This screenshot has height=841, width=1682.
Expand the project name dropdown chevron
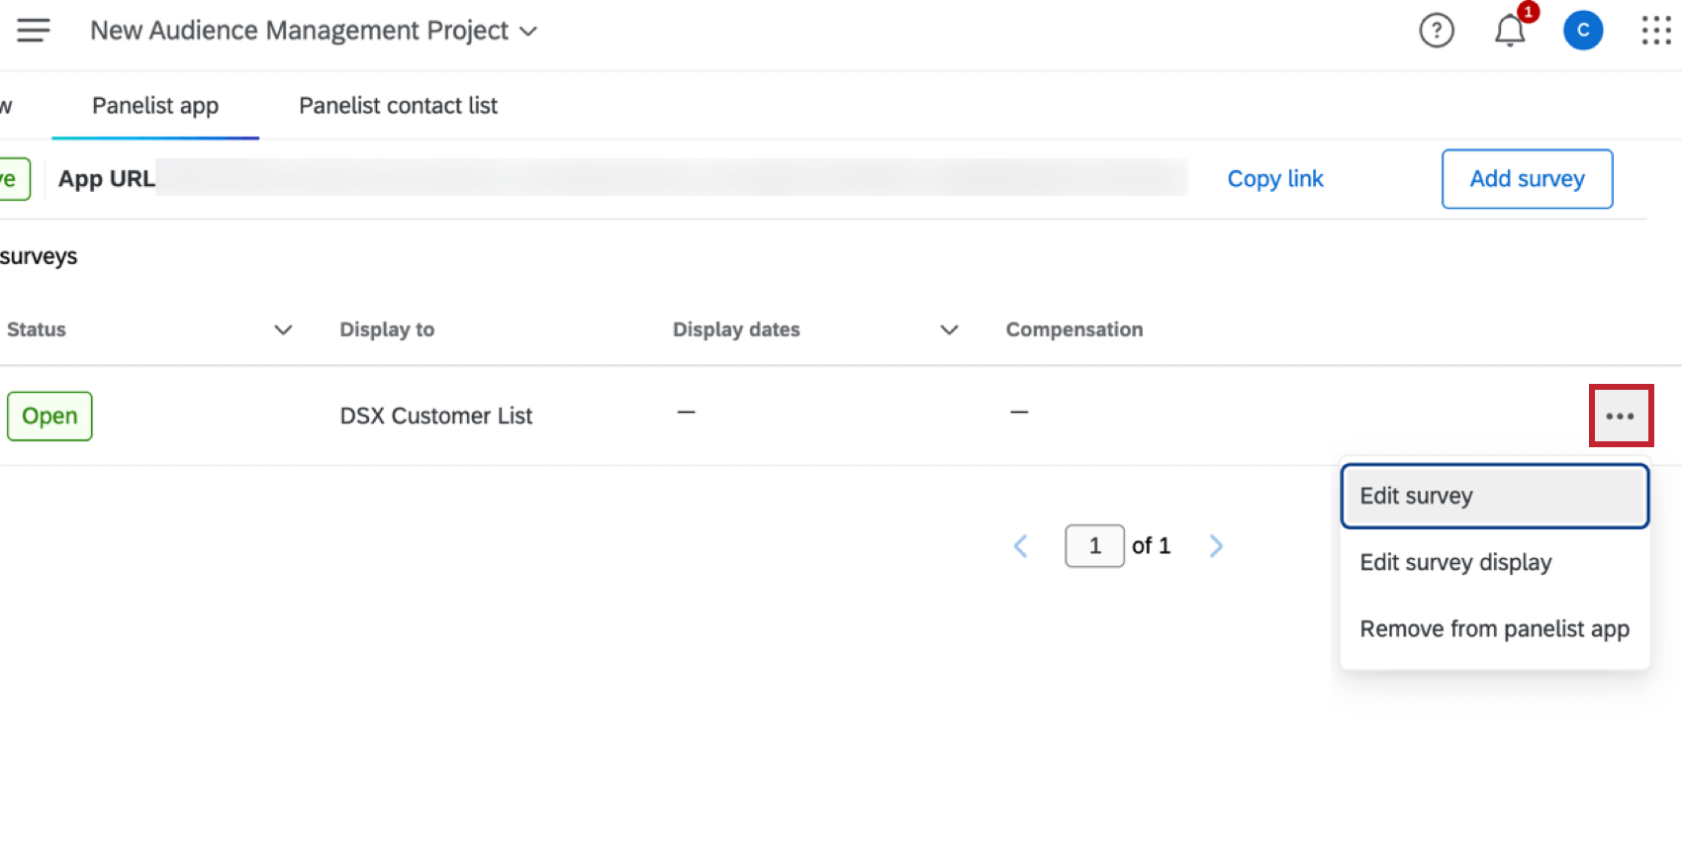coord(528,32)
